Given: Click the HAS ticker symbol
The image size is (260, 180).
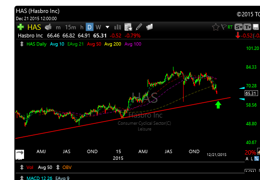Looking at the screenshot, I should [x=34, y=27].
